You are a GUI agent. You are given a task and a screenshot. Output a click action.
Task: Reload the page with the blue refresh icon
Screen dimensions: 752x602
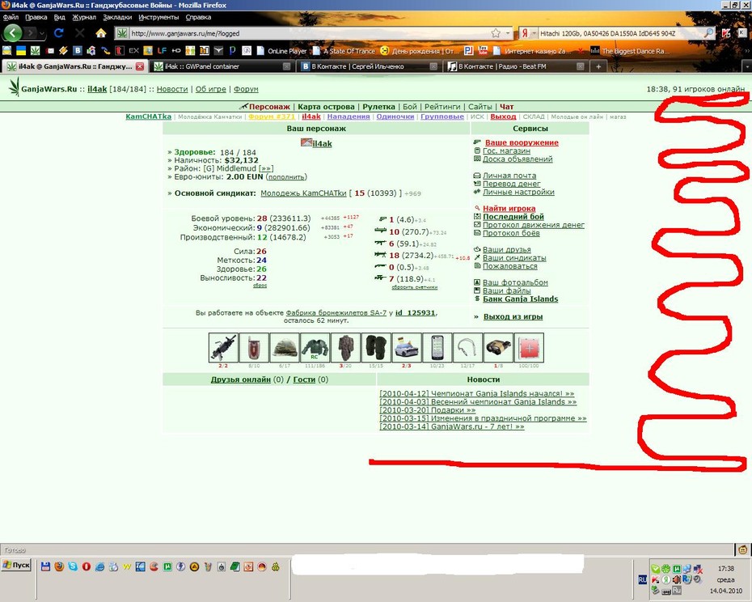click(58, 33)
